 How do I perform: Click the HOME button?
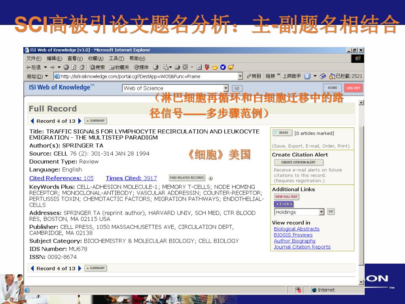[332, 88]
